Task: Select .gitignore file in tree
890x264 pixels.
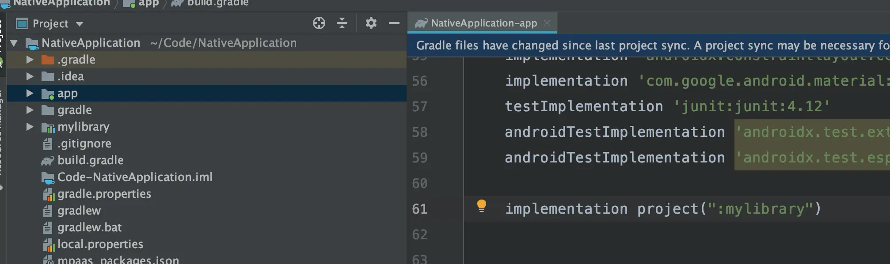Action: [84, 143]
